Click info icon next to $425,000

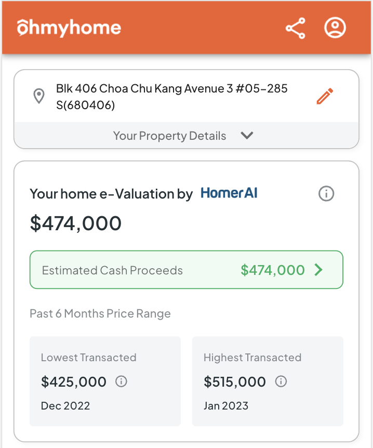click(x=121, y=381)
